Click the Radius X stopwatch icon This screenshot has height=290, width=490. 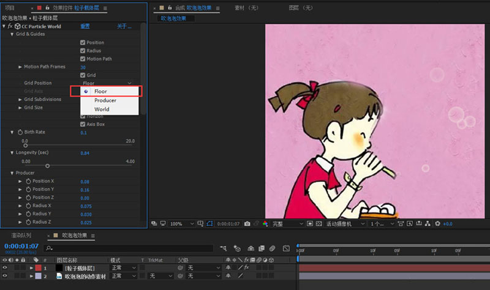click(28, 206)
